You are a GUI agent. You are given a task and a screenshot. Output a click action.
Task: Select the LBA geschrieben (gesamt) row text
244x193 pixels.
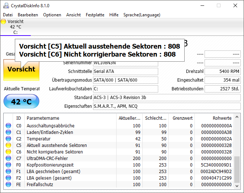(x=53, y=172)
